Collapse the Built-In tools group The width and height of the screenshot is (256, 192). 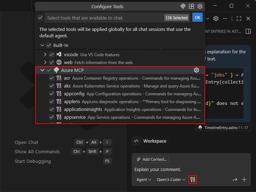point(42,45)
